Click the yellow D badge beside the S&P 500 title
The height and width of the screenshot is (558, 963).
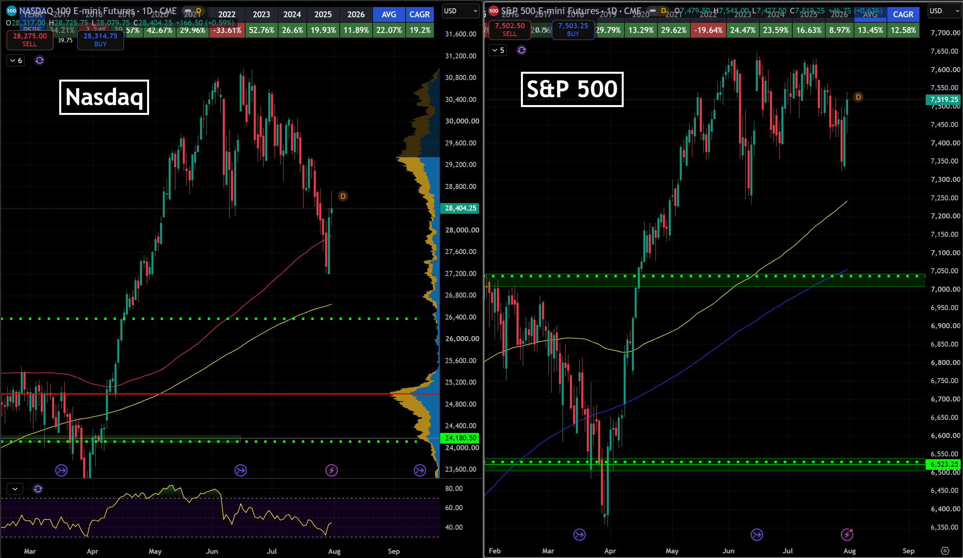tap(663, 11)
